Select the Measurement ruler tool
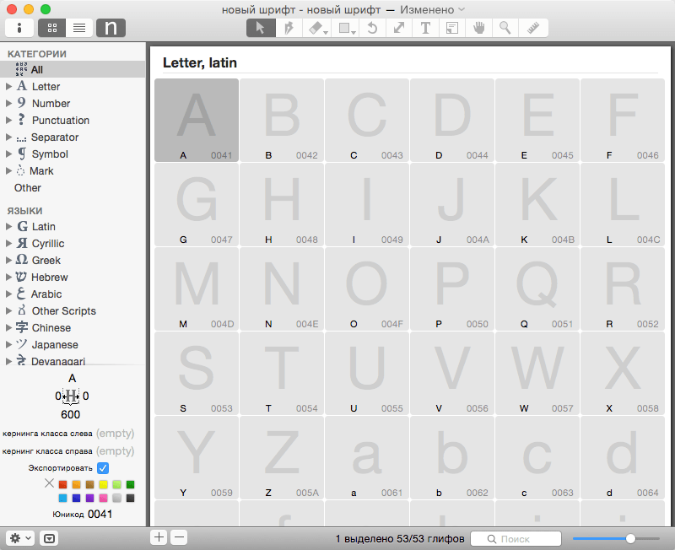675x550 pixels. pyautogui.click(x=533, y=28)
